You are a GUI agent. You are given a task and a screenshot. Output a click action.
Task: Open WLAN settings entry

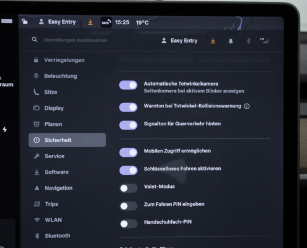[x=67, y=219]
